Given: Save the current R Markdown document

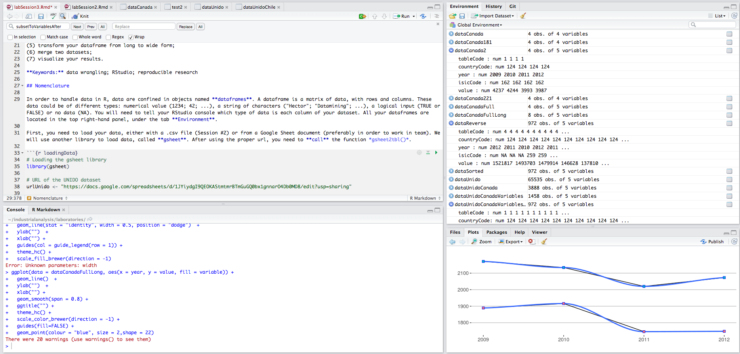Looking at the screenshot, I should (41, 16).
